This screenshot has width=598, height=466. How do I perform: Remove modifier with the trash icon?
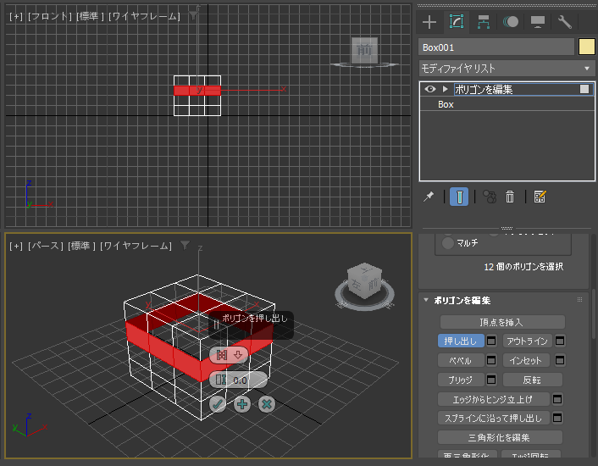click(510, 197)
